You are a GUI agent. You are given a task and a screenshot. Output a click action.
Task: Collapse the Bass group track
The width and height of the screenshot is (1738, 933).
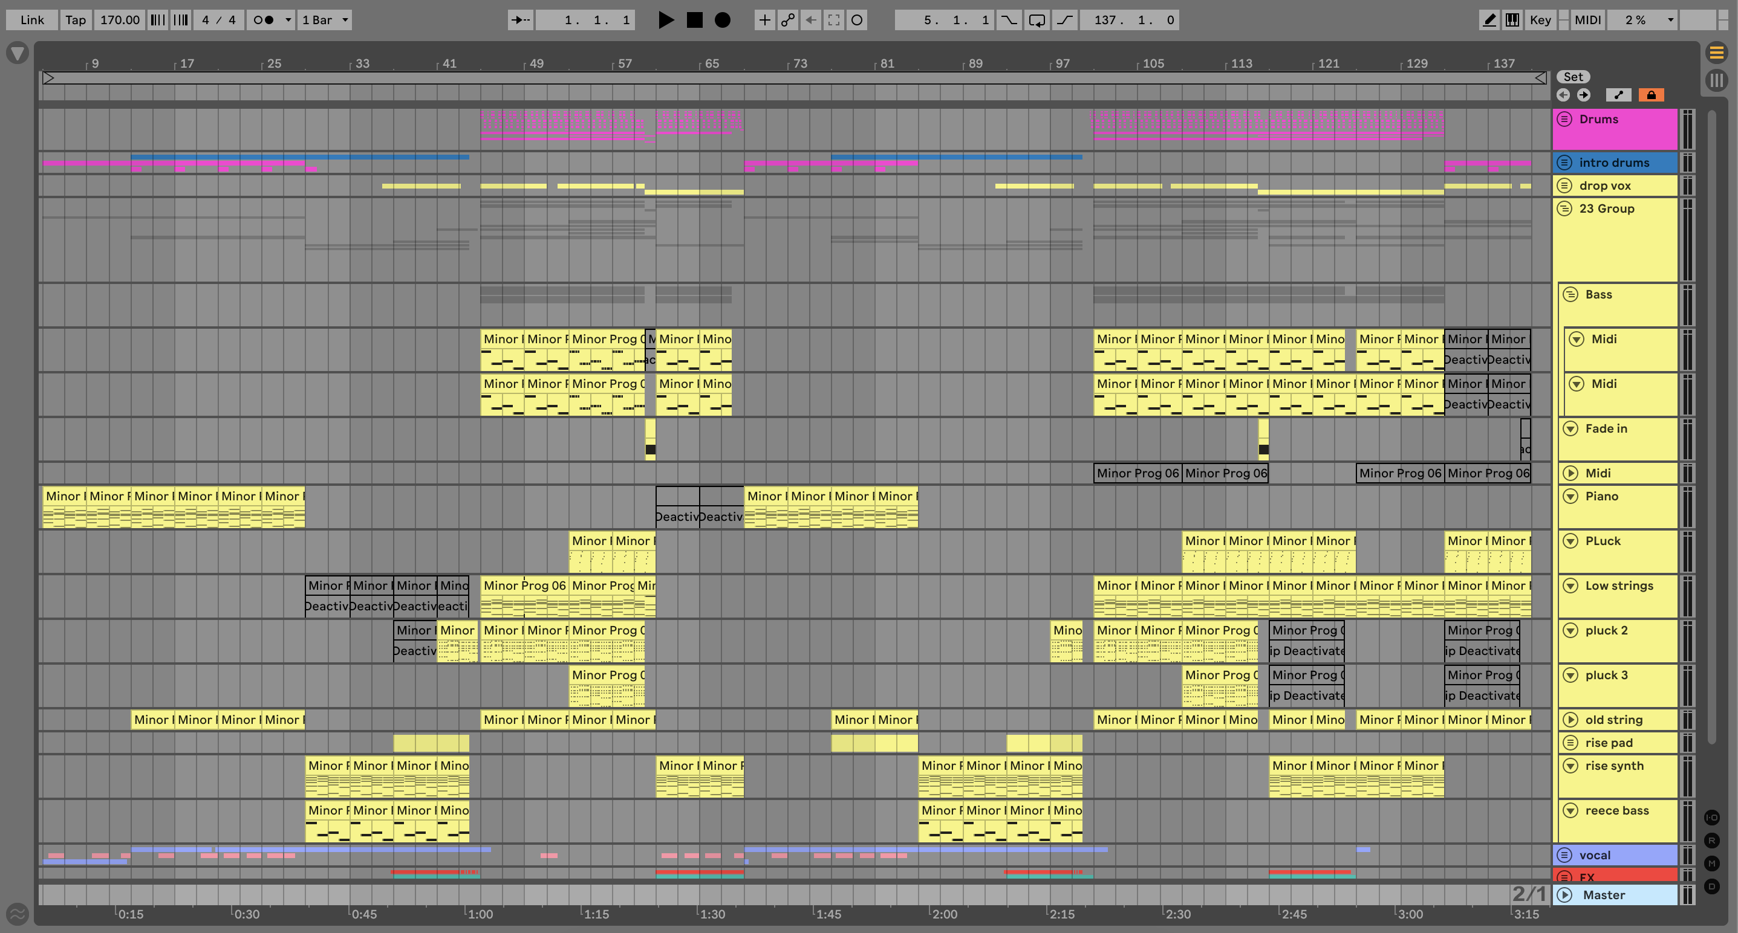(x=1570, y=295)
